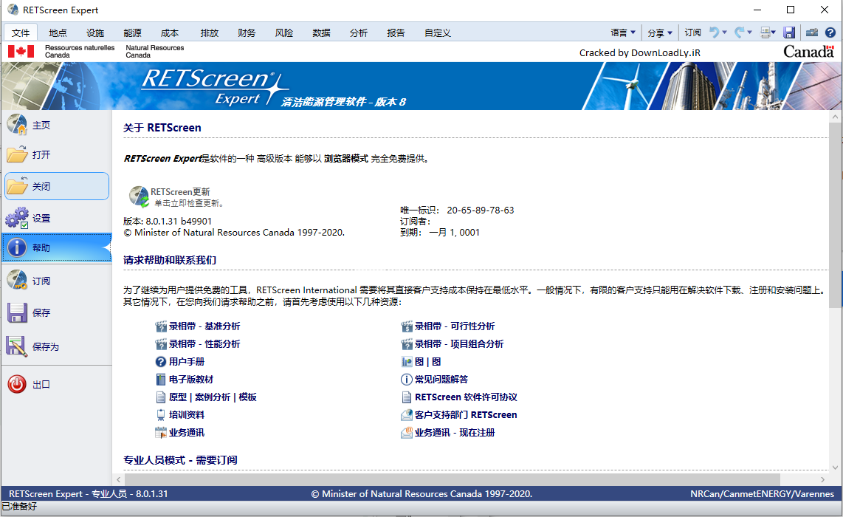Click the vertical scrollbar thumb
Viewport: 843px width, 517px height.
click(x=835, y=215)
